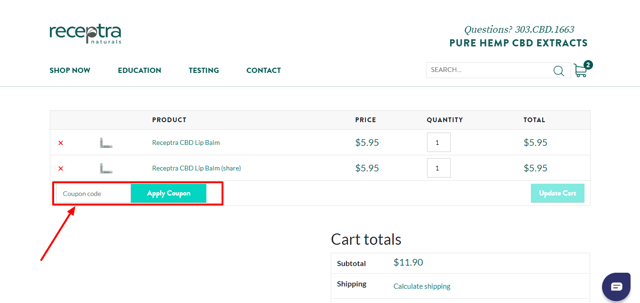Image resolution: width=640 pixels, height=303 pixels.
Task: Click the Quantity column header
Action: click(x=445, y=120)
